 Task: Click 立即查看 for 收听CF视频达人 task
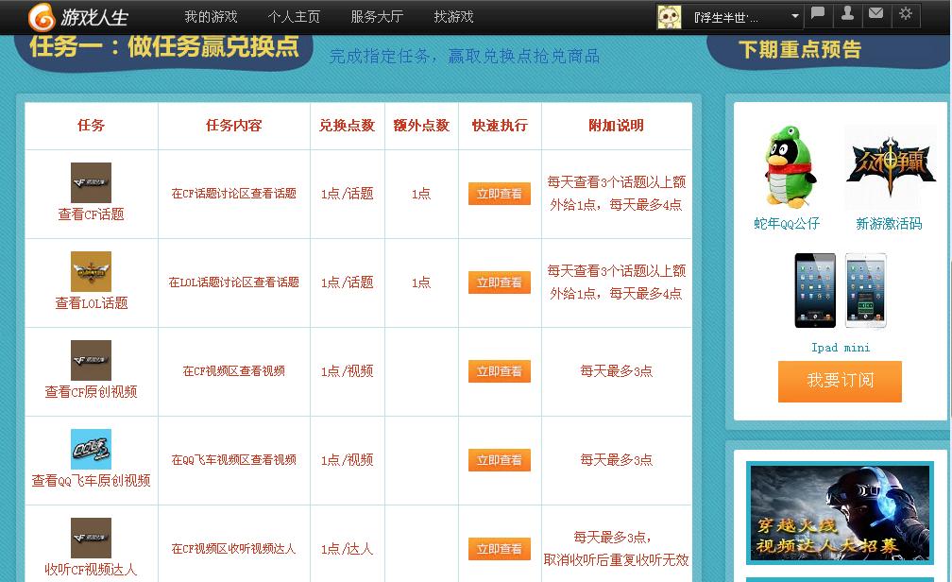pyautogui.click(x=499, y=549)
